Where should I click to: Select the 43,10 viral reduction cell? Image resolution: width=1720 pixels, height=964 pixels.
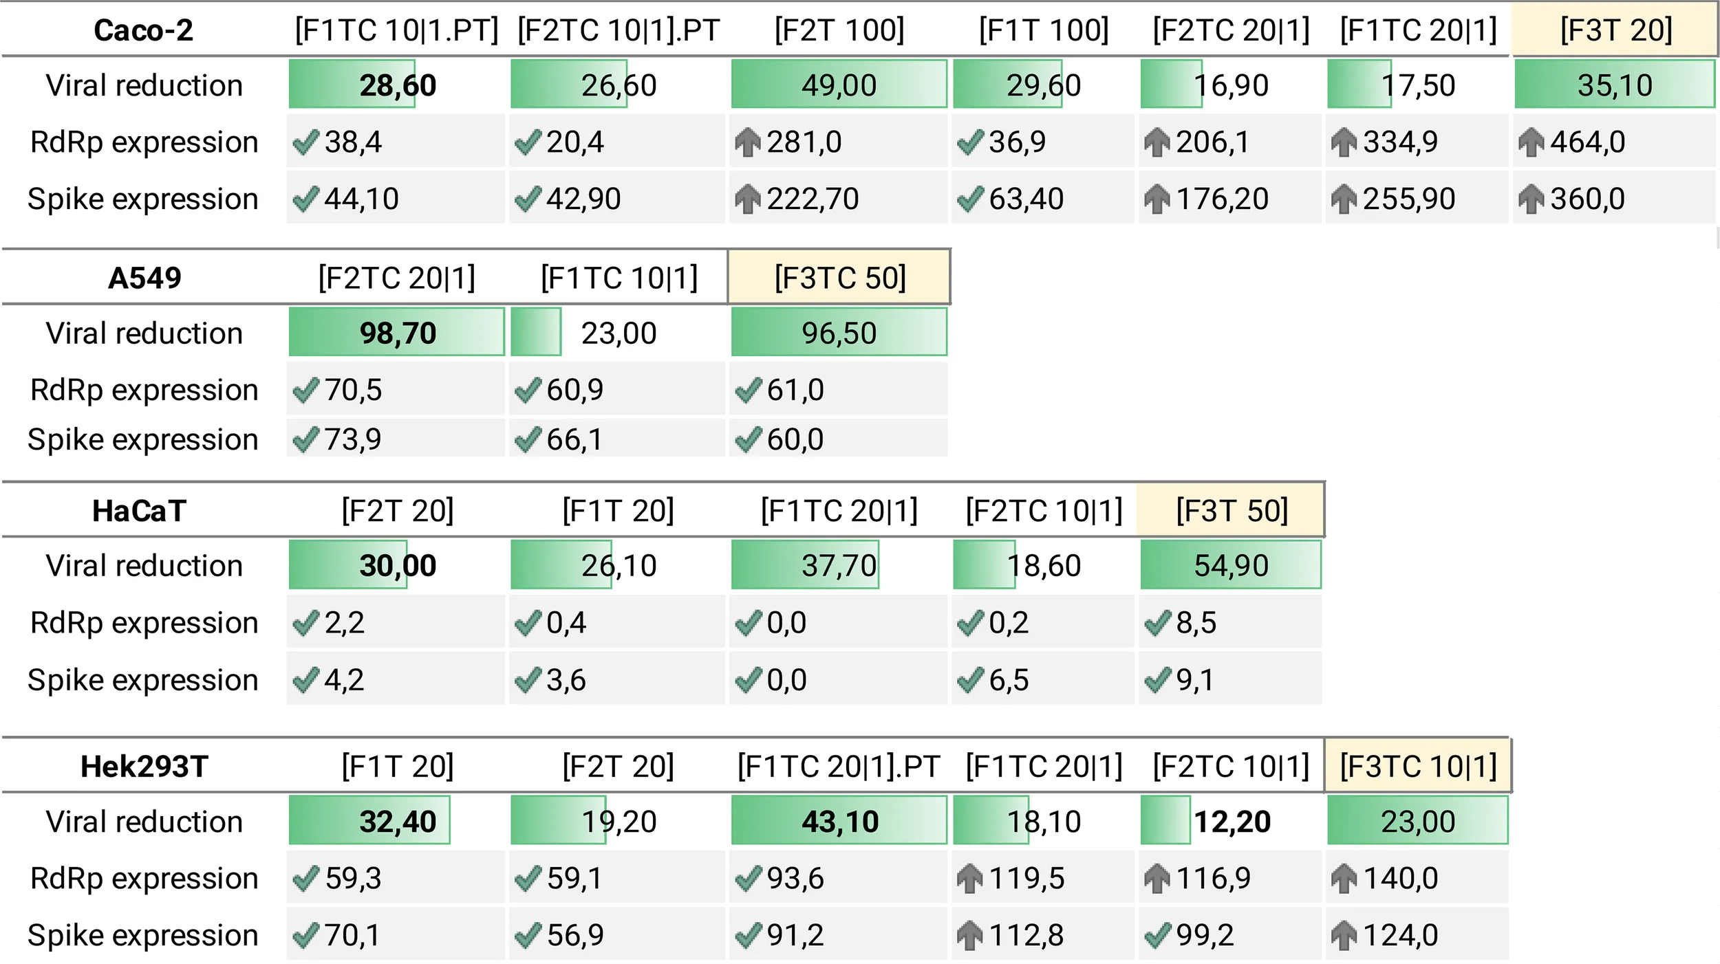(839, 821)
